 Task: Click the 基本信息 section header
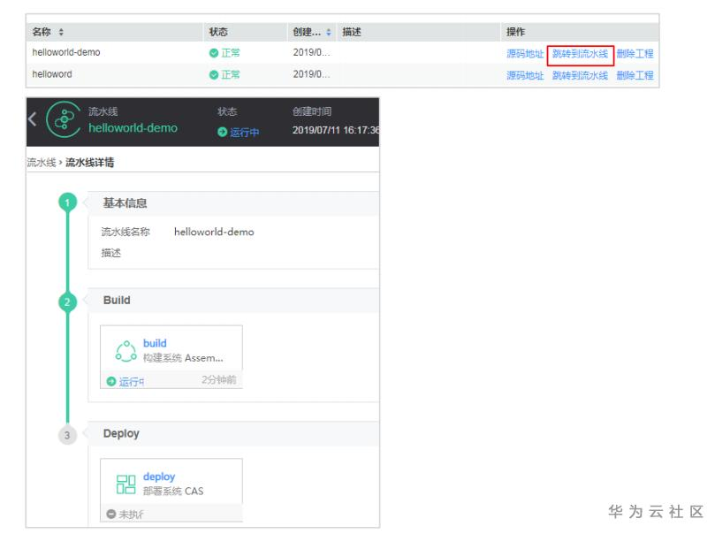(x=233, y=203)
